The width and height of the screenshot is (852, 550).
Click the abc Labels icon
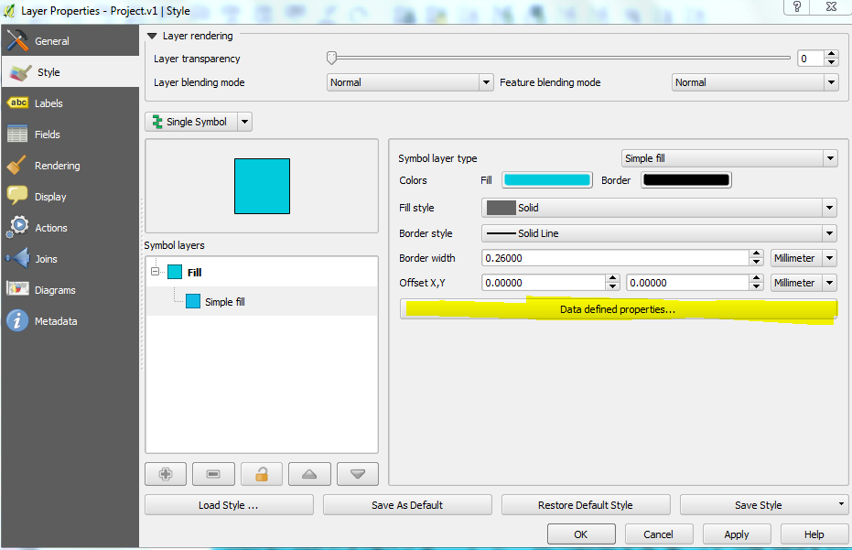17,102
